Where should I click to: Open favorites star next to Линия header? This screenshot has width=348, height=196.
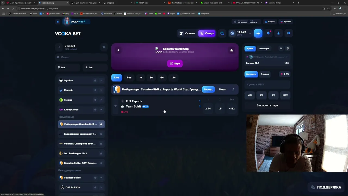click(x=104, y=47)
